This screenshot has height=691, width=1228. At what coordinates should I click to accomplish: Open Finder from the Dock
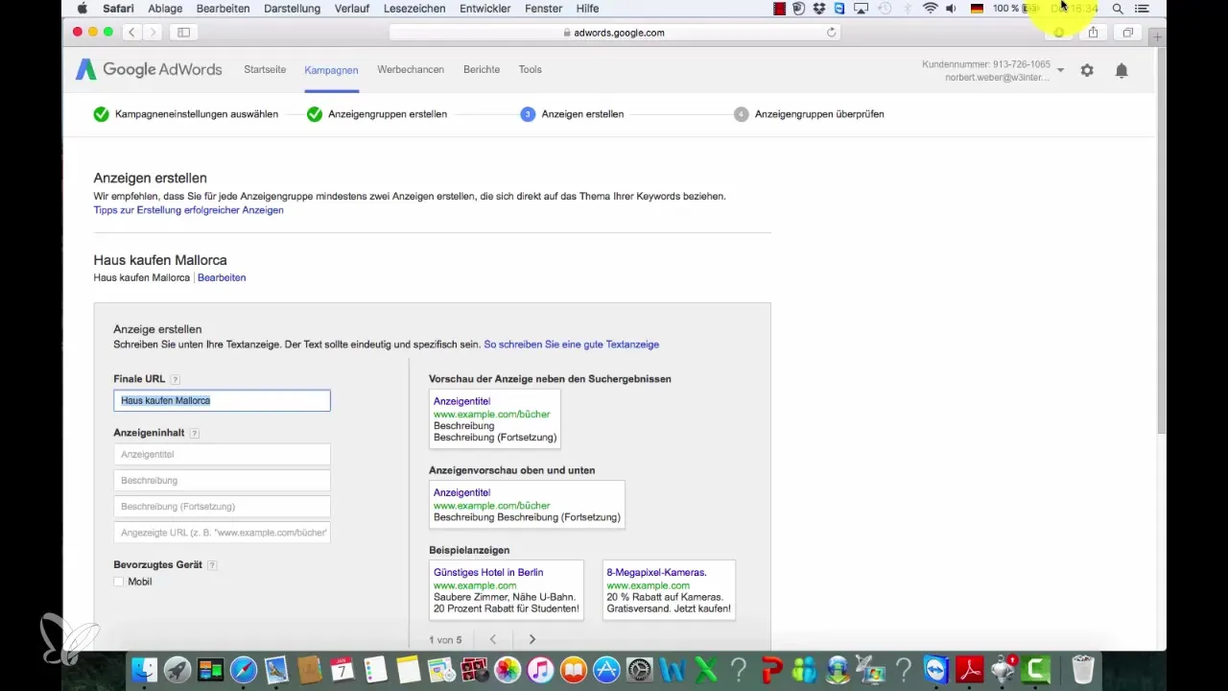click(144, 670)
